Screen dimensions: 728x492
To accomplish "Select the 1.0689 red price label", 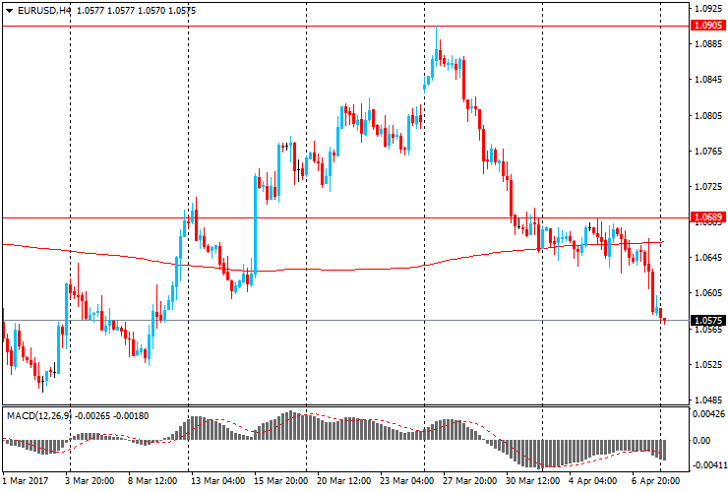I will [708, 217].
